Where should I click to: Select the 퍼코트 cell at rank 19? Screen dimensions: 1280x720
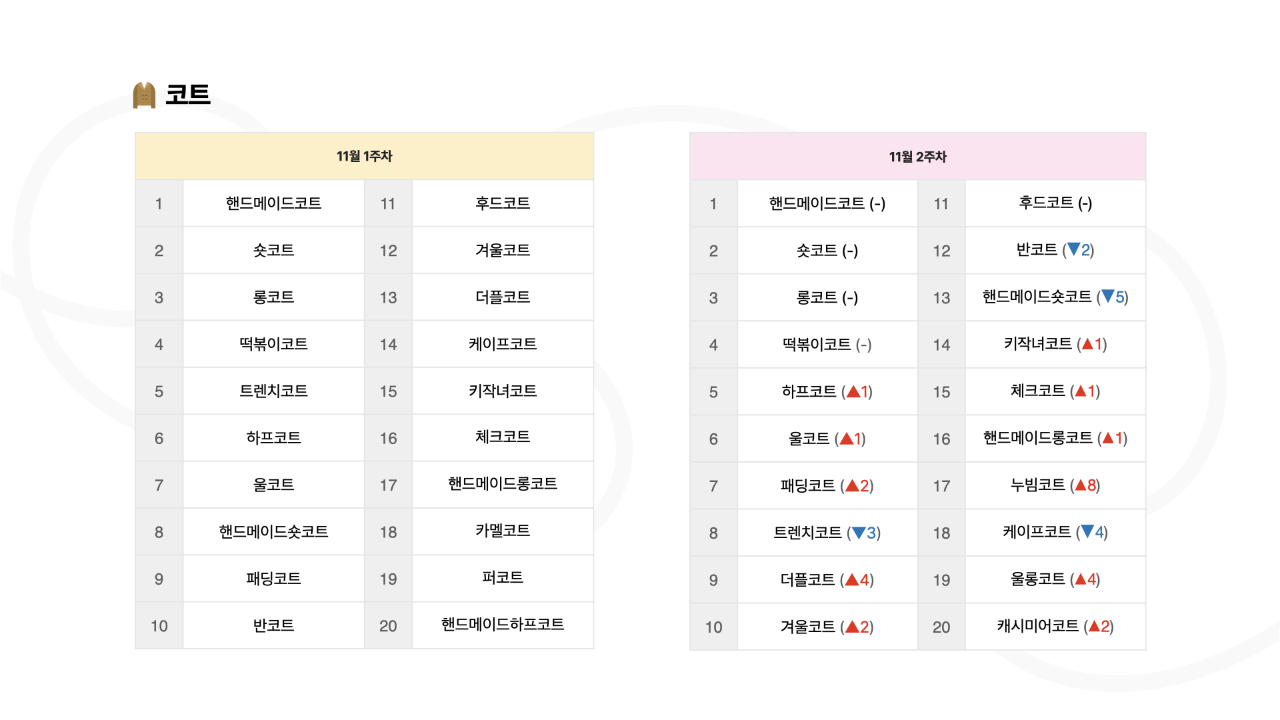[502, 577]
